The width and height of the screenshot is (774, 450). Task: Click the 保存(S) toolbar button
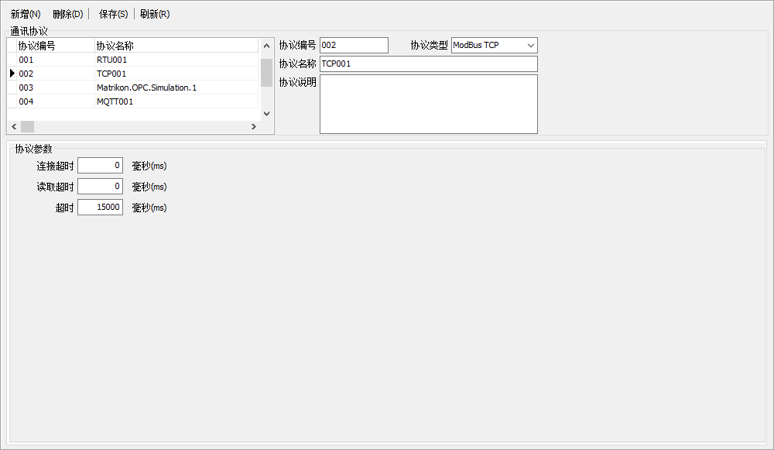113,14
